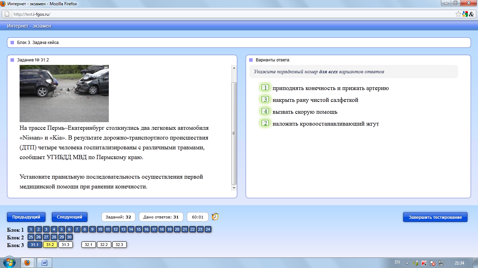Open question 10 in Блок 1
Screen dimensions: 478x268
(100, 229)
